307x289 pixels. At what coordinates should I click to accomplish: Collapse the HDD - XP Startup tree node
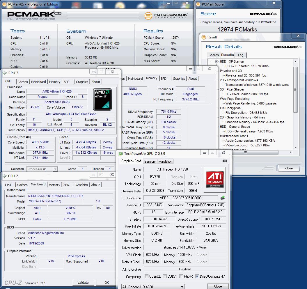pyautogui.click(x=217, y=61)
